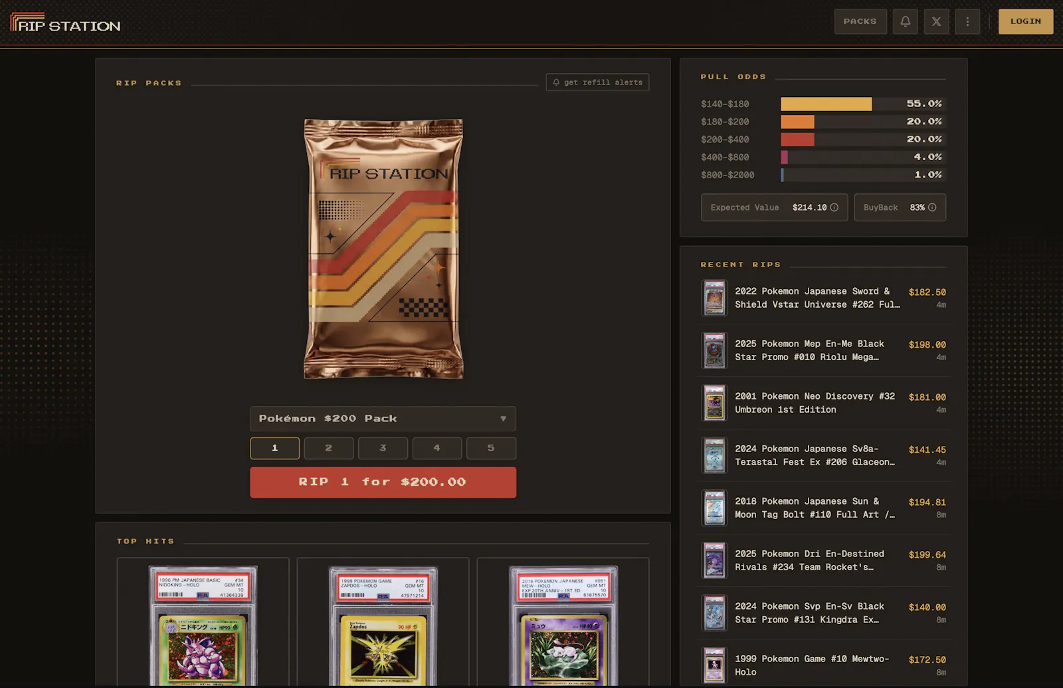Open the Riolu Mega promo card thumbnail
The height and width of the screenshot is (688, 1063).
tap(714, 350)
